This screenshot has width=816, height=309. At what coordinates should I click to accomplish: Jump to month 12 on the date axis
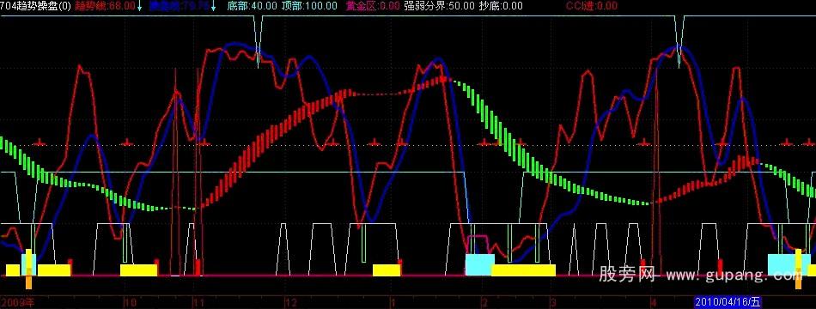[x=291, y=303]
